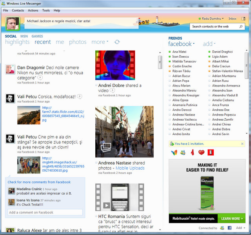251x235 pixels.
Task: Close the invitation notification bar
Action: [x=242, y=144]
